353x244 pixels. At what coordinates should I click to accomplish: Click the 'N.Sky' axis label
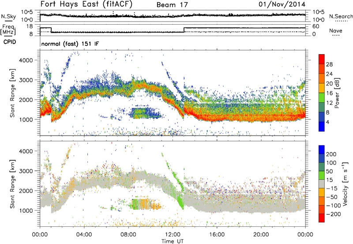[x=8, y=16]
